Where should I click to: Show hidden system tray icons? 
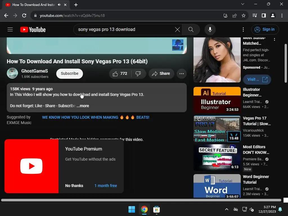click(227, 209)
